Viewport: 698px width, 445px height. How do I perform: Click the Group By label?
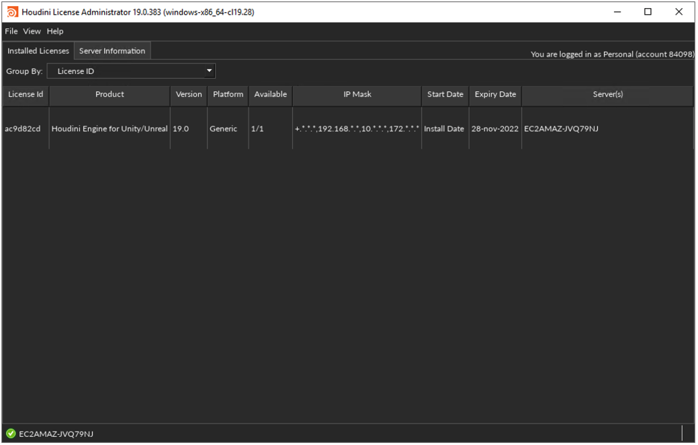[24, 71]
